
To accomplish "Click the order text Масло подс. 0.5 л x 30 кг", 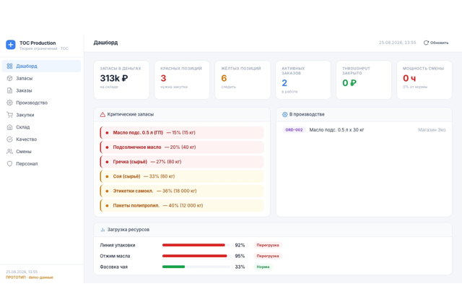I will (x=336, y=130).
